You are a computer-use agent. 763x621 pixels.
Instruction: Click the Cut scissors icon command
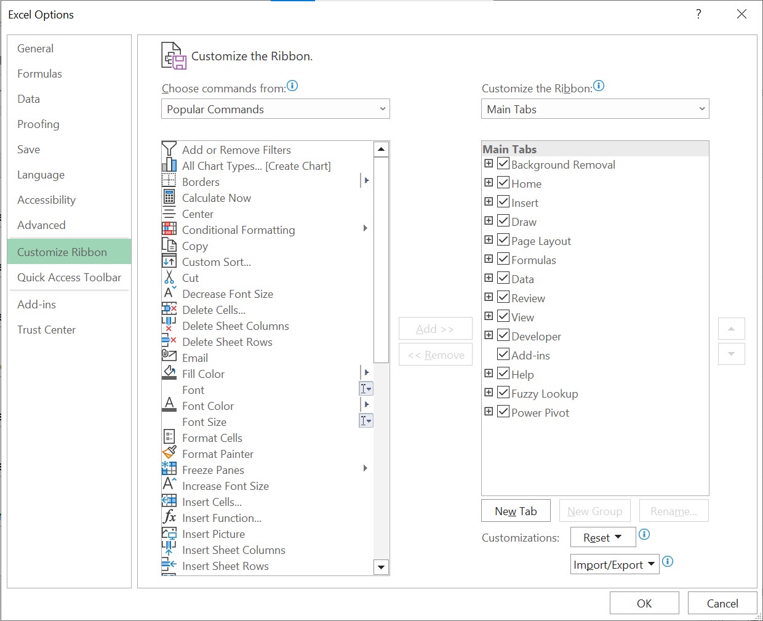tap(169, 278)
